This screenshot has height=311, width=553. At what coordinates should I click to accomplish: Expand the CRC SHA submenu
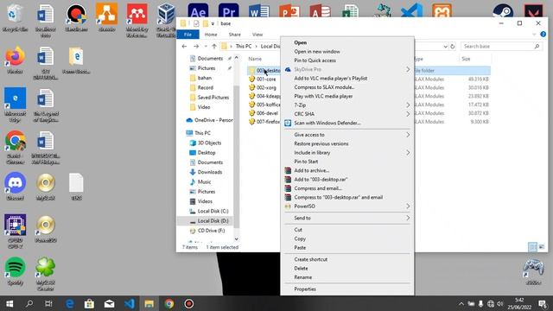coord(408,114)
